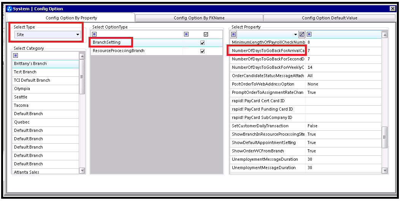
Task: Select Test Branch in the category list
Action: pos(45,72)
